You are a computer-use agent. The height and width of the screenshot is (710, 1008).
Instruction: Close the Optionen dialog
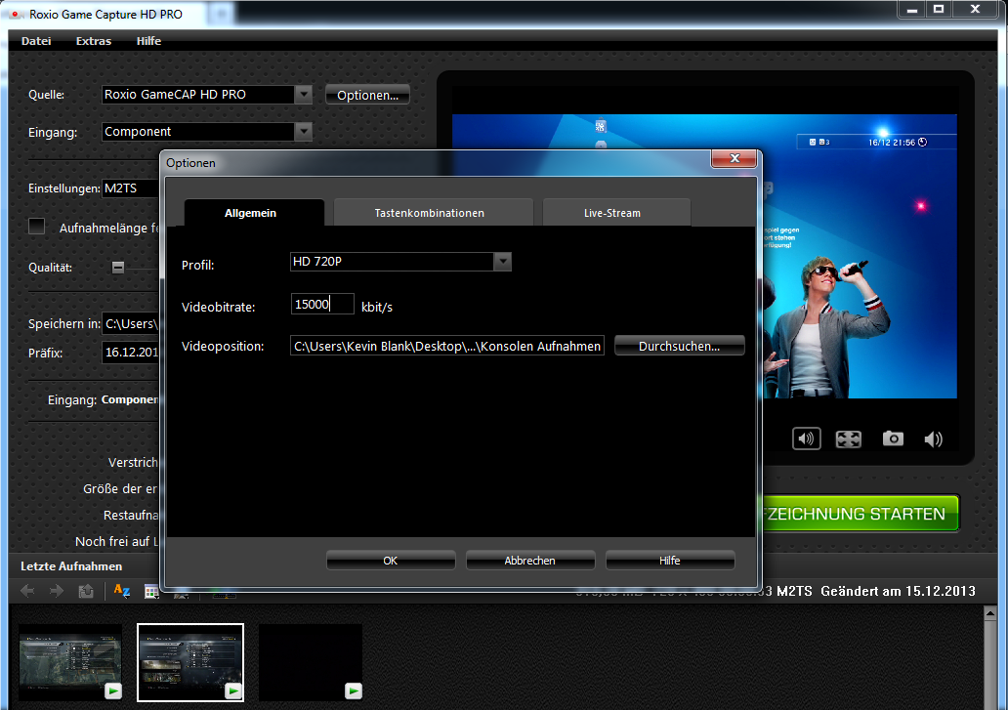click(734, 158)
